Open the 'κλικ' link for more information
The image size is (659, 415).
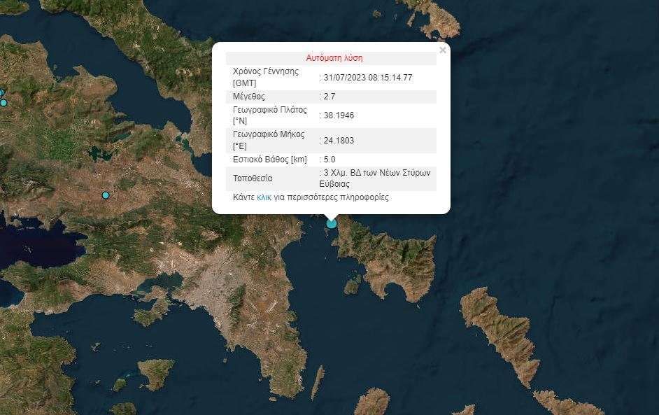(x=264, y=197)
